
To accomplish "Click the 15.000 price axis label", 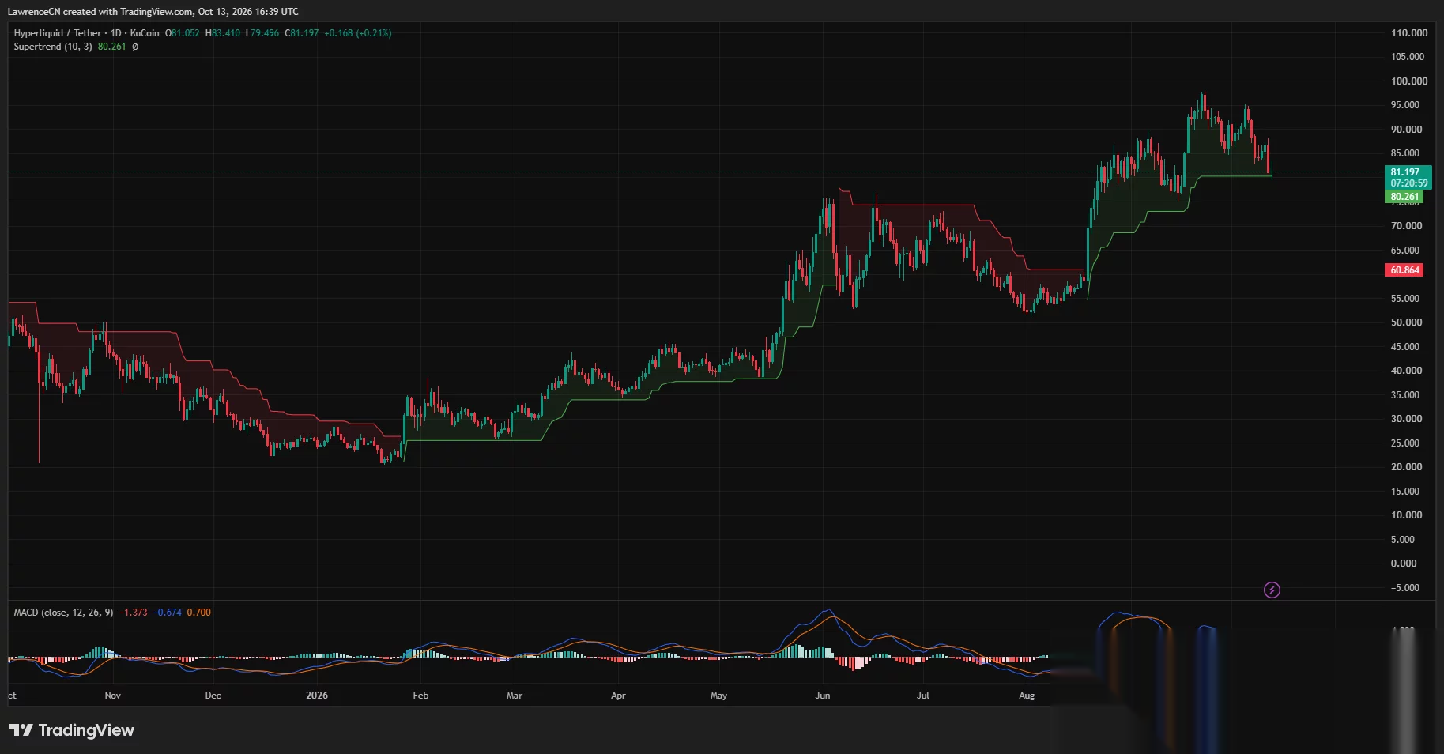I will (x=1405, y=492).
